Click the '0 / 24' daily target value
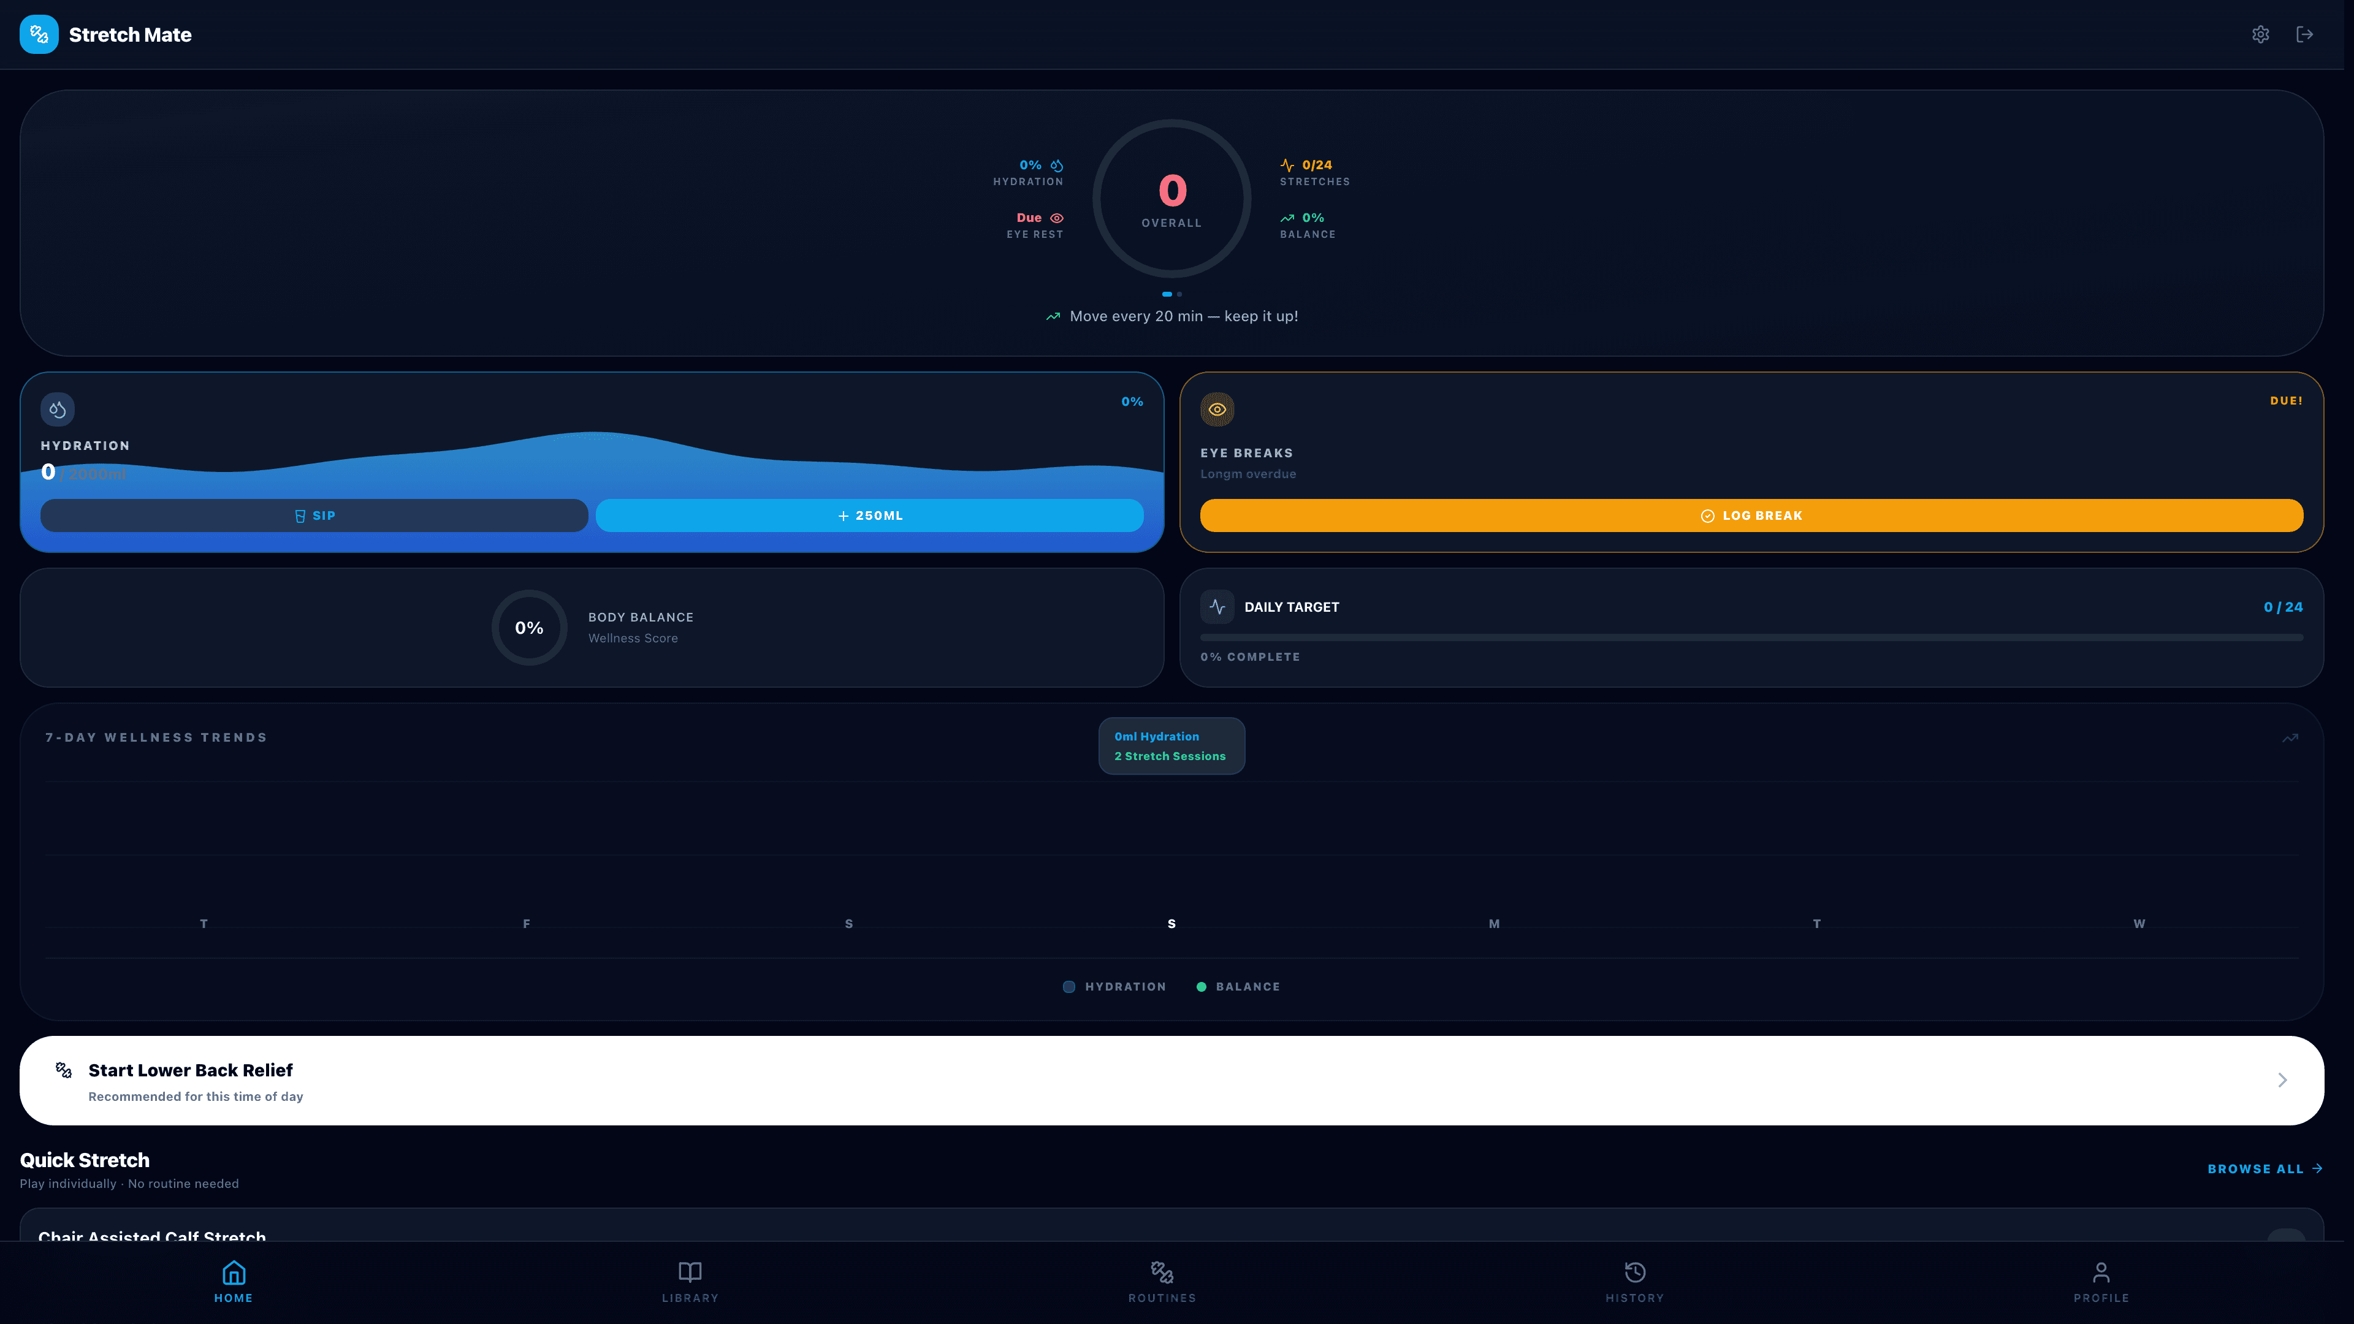The width and height of the screenshot is (2354, 1324). click(x=2283, y=607)
